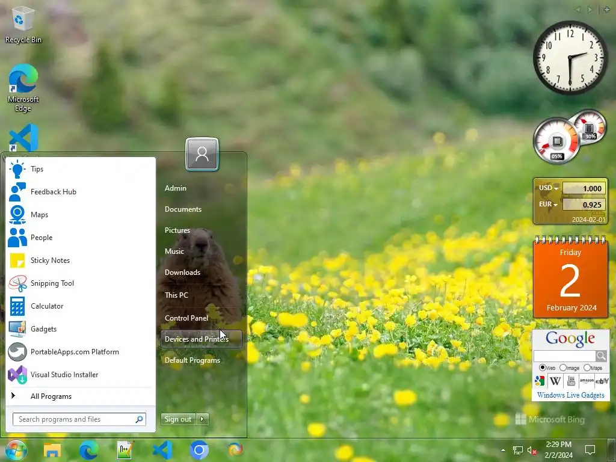Open Visual Studio Installer entry
616x462 pixels.
pos(81,374)
